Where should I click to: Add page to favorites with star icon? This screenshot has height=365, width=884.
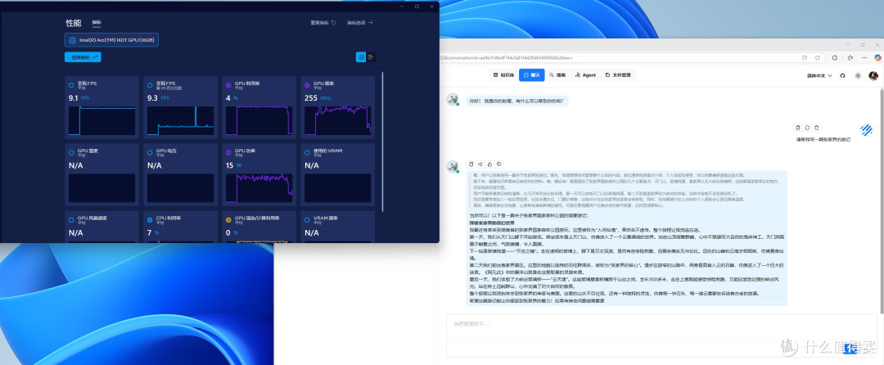(818, 57)
